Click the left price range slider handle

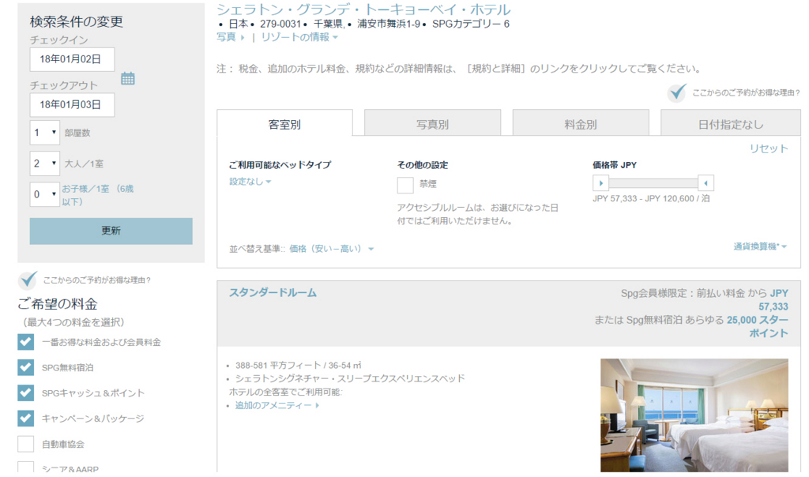tap(600, 183)
